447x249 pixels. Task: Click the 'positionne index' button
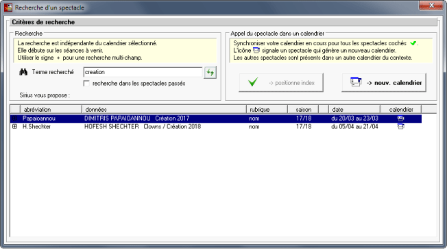281,83
